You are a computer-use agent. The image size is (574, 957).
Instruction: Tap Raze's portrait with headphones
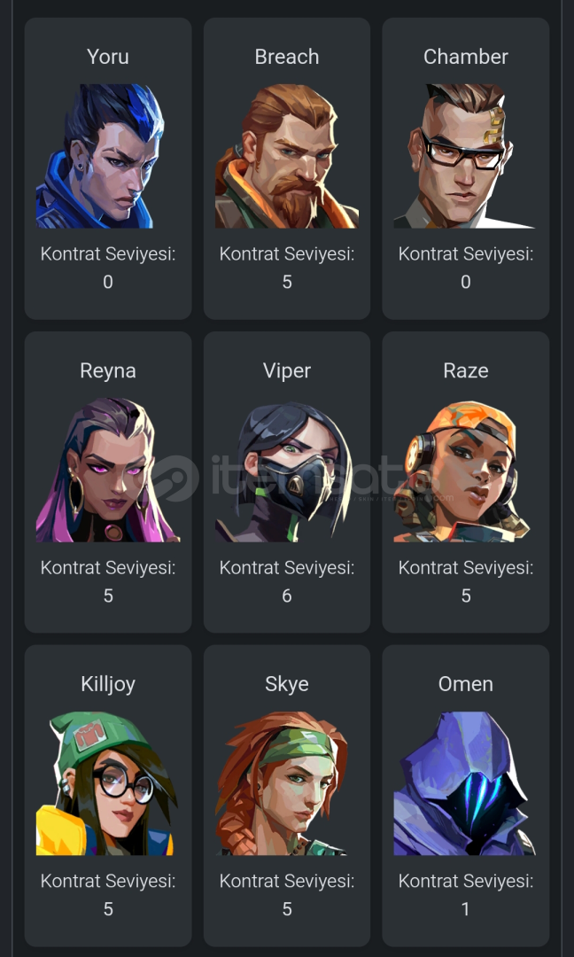click(x=462, y=471)
